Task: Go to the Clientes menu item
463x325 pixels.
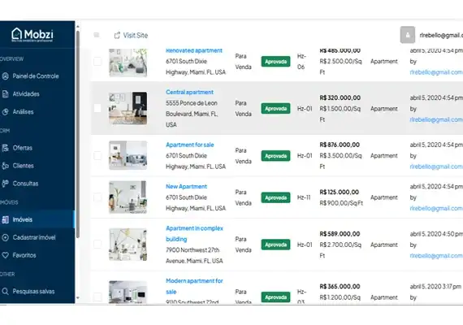Action: coord(37,166)
